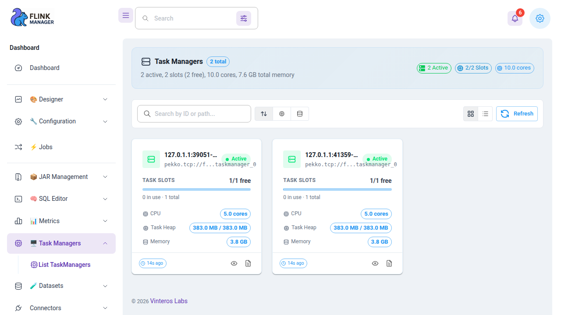Image resolution: width=561 pixels, height=315 pixels.
Task: Expand the JAR Management chevron
Action: [x=105, y=177]
